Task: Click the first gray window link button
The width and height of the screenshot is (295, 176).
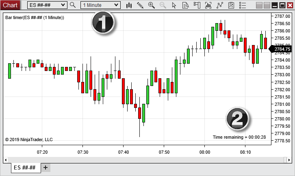Action: pos(259,5)
